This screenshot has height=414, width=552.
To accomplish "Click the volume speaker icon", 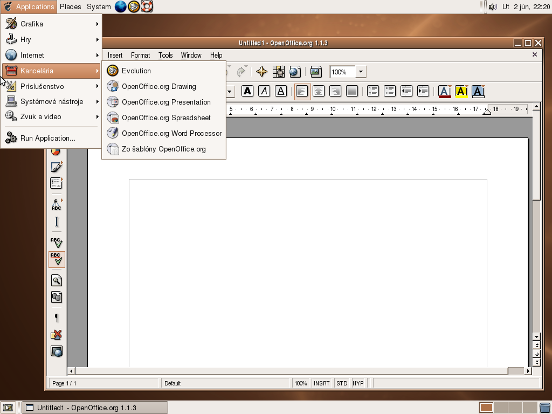I will tap(493, 6).
